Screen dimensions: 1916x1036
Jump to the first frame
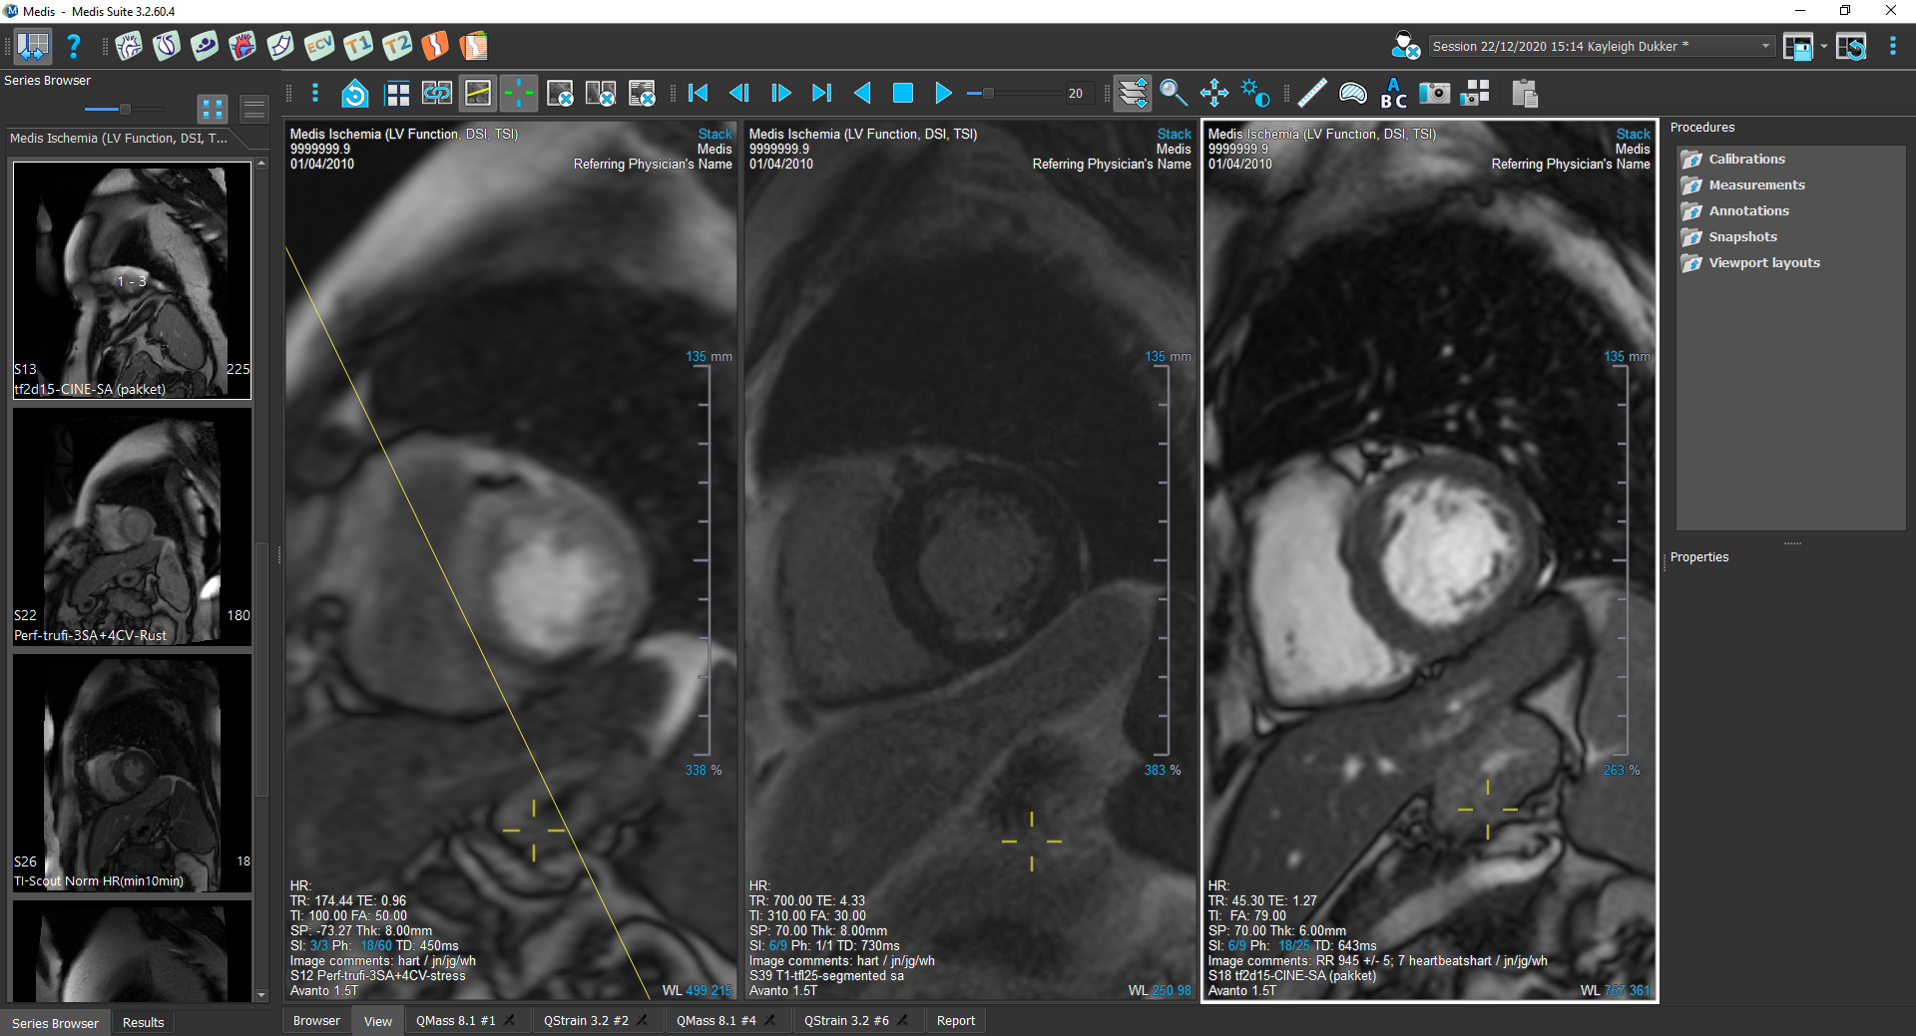coord(699,94)
